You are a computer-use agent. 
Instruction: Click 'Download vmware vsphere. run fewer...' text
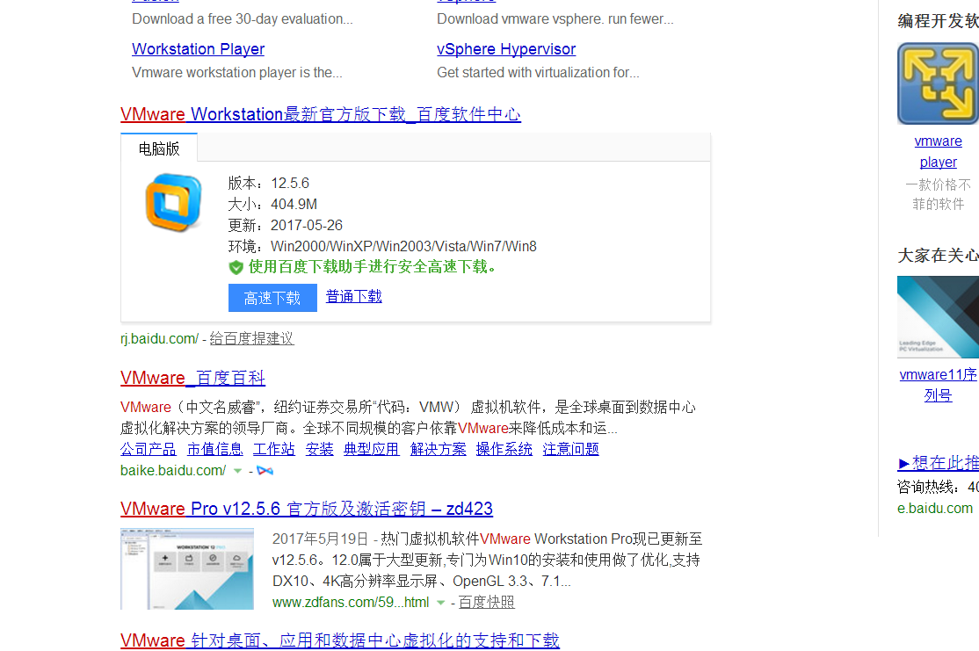[x=555, y=18]
